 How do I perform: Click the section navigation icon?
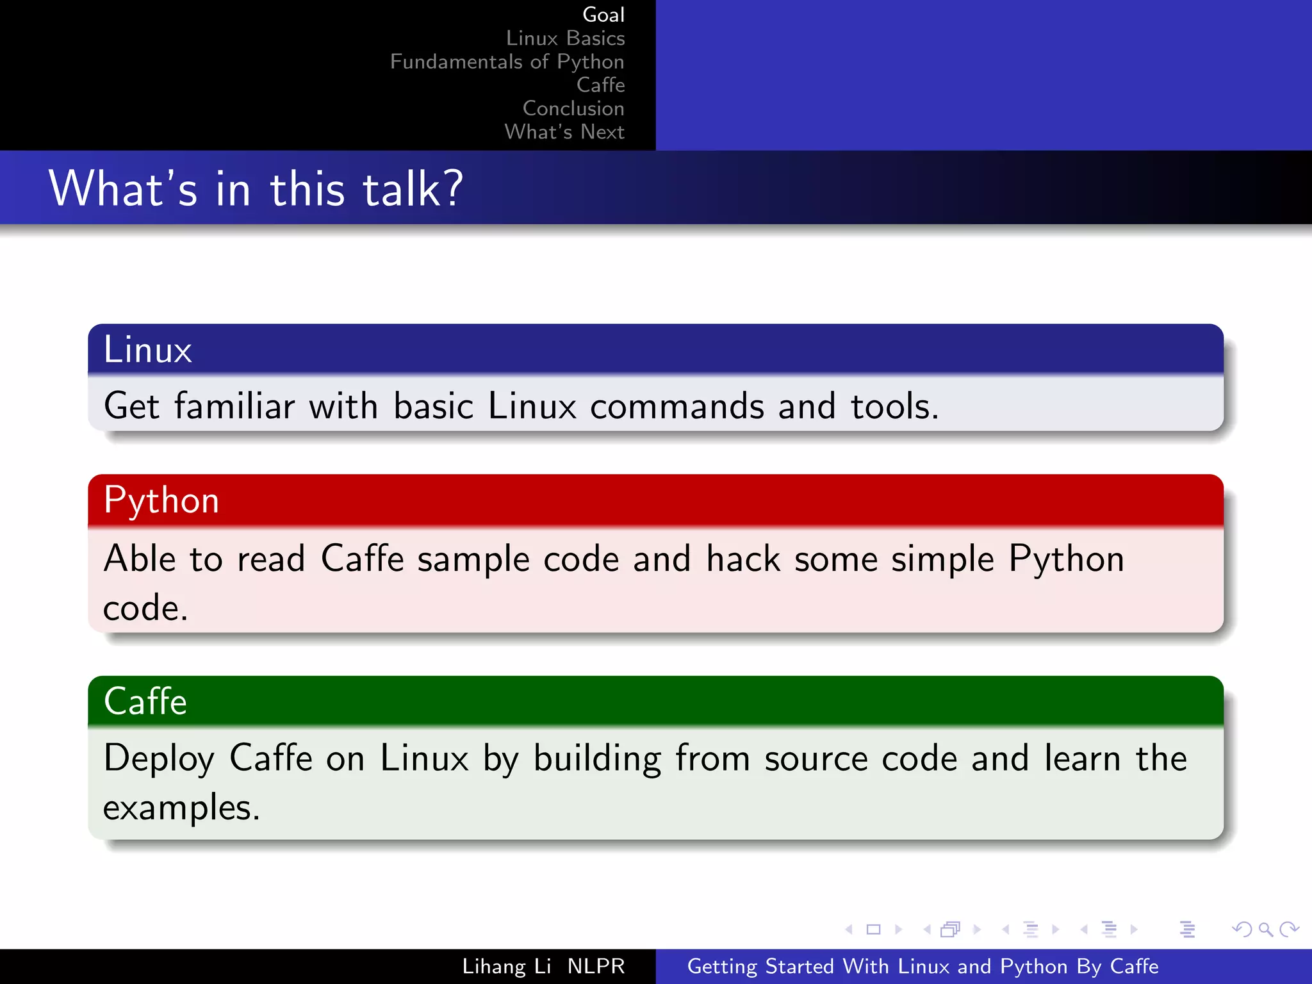(x=1109, y=929)
